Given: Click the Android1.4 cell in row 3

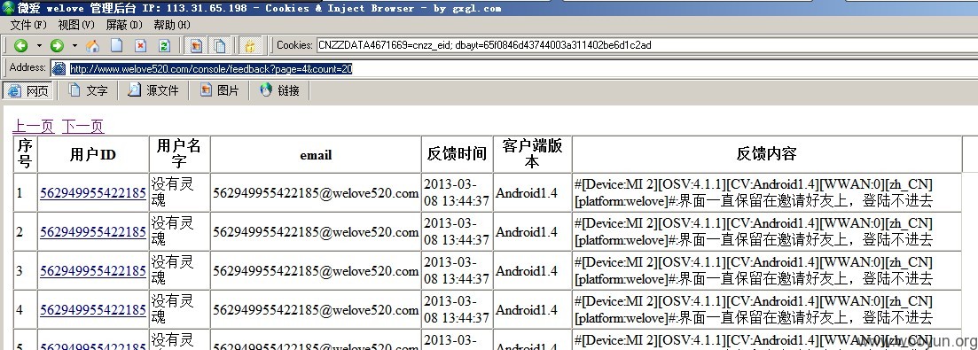Looking at the screenshot, I should point(532,271).
